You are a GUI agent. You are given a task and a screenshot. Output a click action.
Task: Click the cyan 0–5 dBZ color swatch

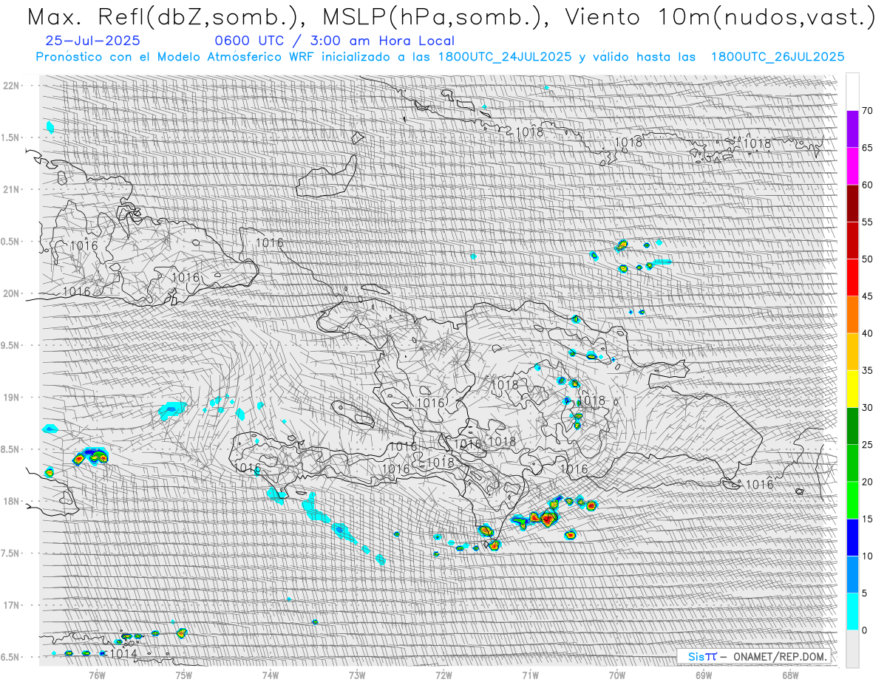pos(852,611)
